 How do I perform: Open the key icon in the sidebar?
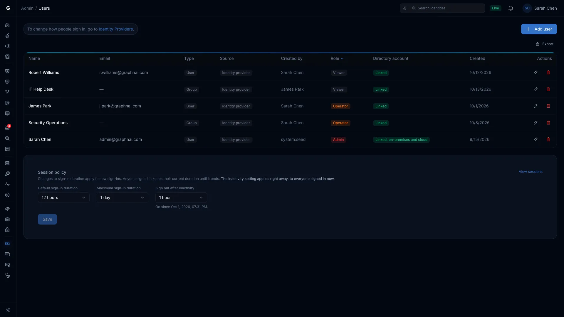(x=7, y=174)
